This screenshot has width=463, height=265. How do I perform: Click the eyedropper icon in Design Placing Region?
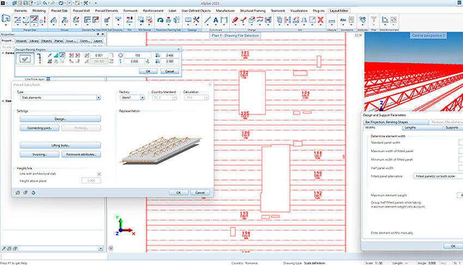(x=48, y=55)
